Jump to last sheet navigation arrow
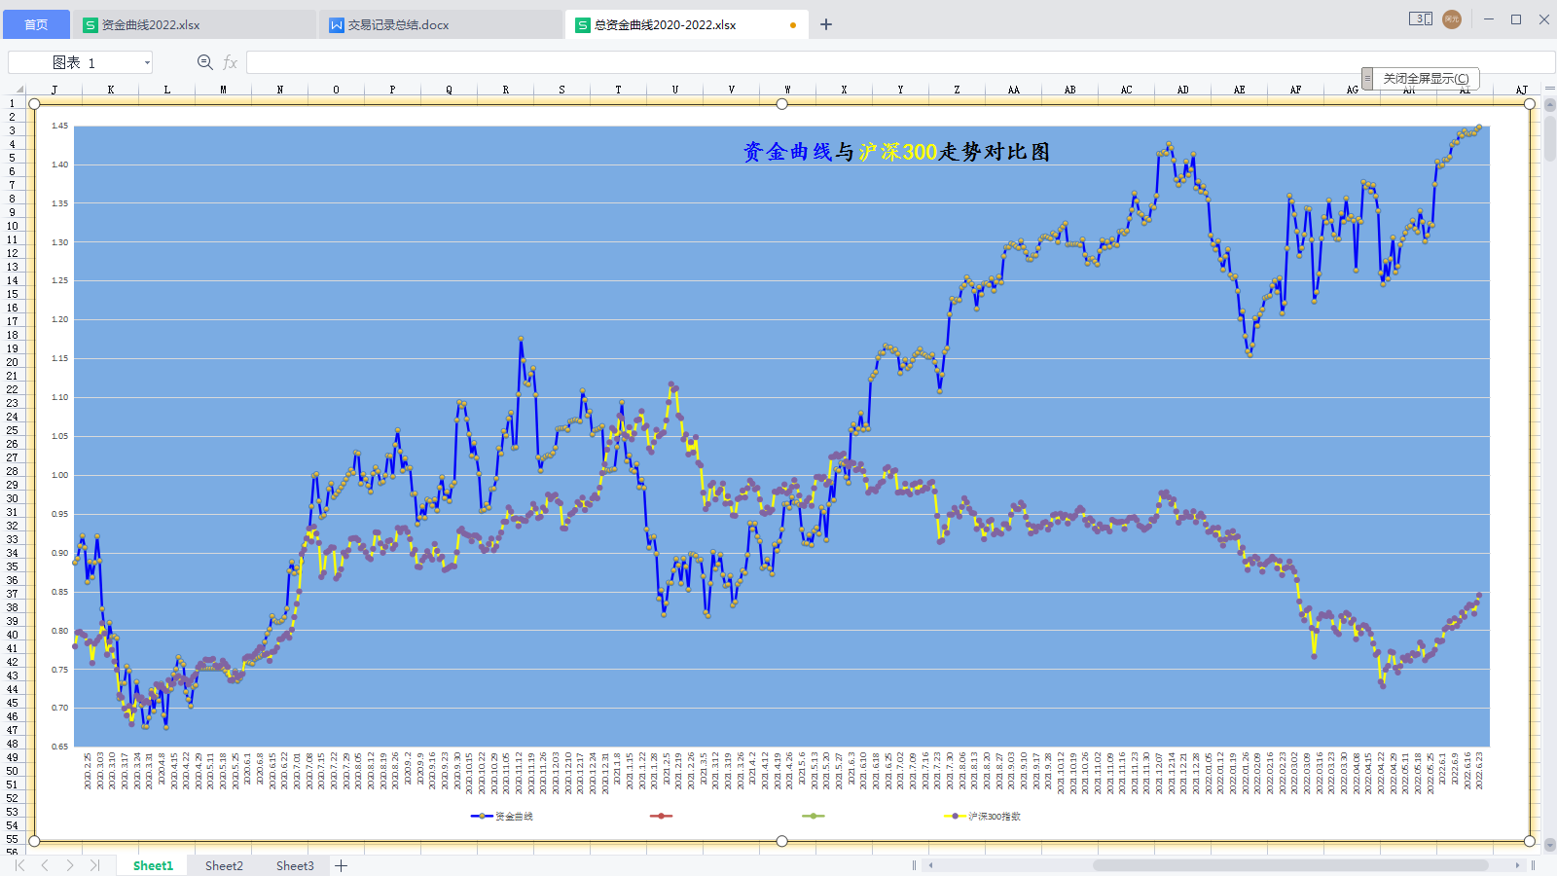Image resolution: width=1557 pixels, height=876 pixels. pos(94,865)
